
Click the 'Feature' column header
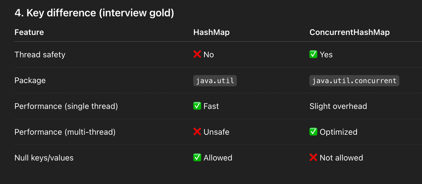[29, 32]
